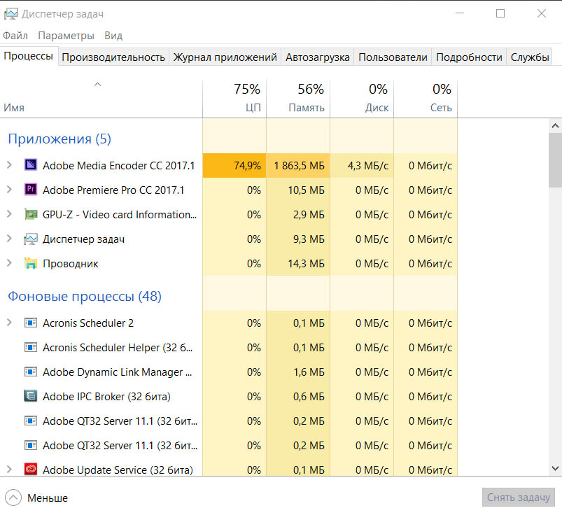Expand the Adobe Premiere Pro CC 2017.1 row
The height and width of the screenshot is (508, 562).
[9, 190]
